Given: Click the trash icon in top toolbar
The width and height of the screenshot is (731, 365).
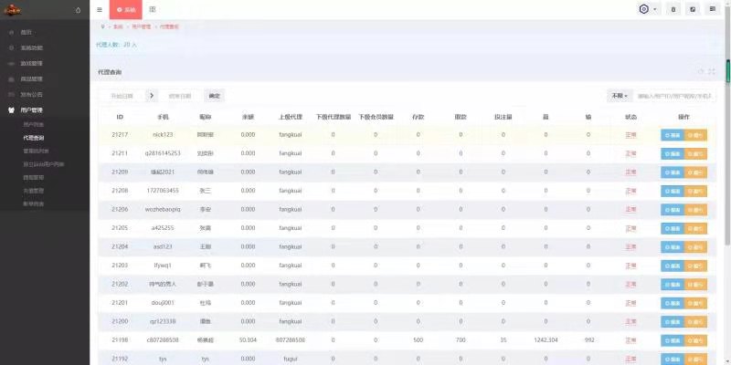Looking at the screenshot, I should (673, 9).
